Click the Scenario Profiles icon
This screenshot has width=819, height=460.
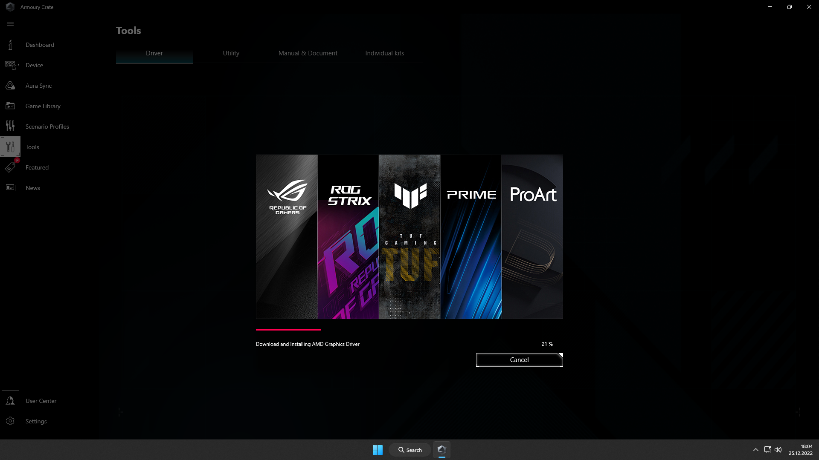click(x=10, y=126)
